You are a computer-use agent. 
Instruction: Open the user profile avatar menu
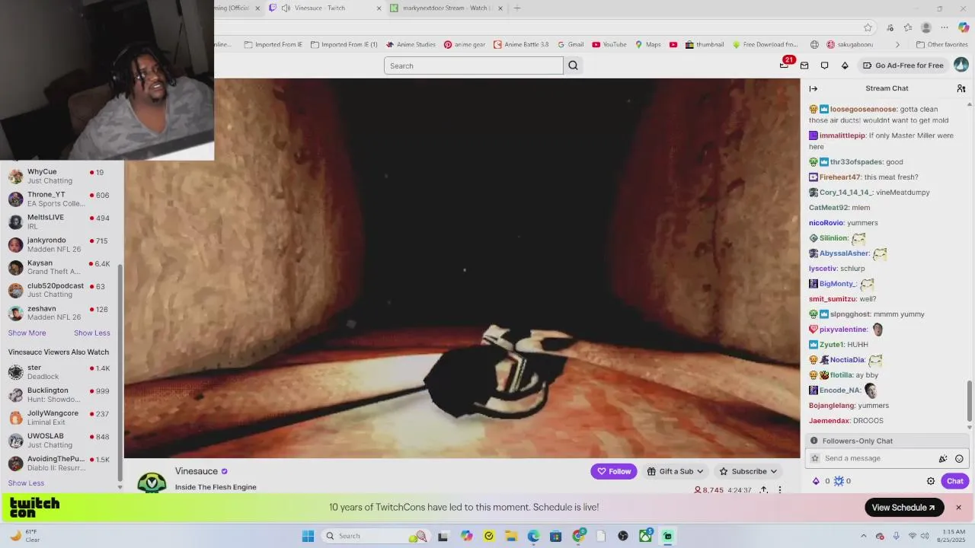[x=961, y=65]
